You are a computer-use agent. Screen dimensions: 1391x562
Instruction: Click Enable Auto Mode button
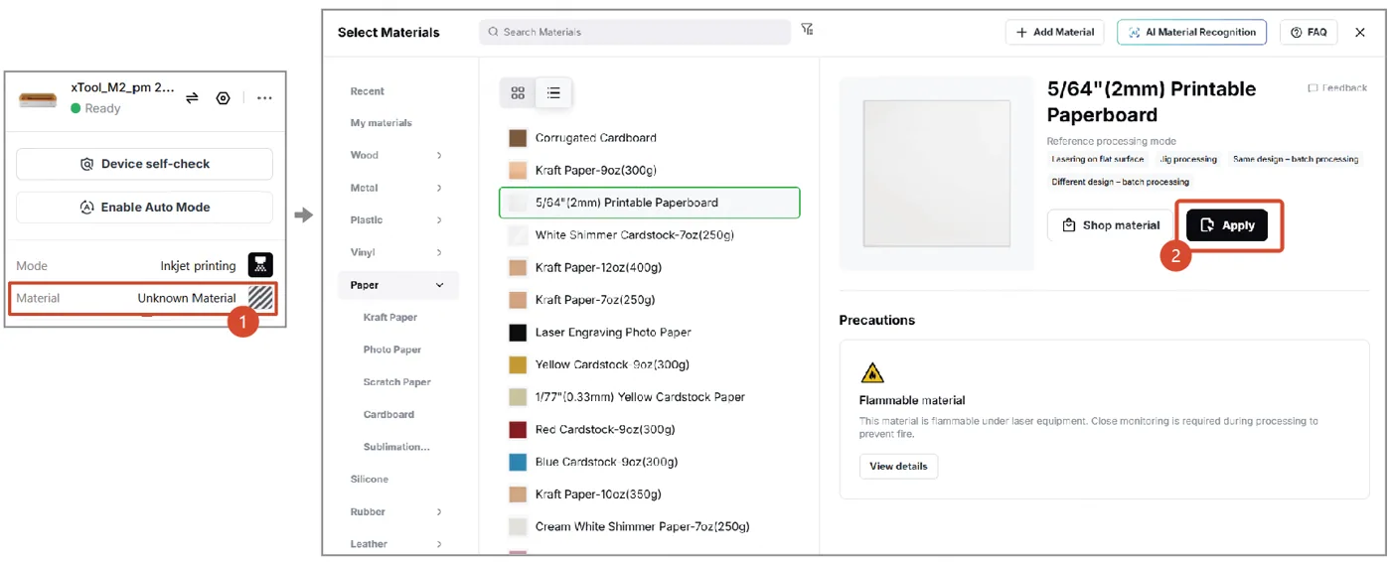coord(144,208)
